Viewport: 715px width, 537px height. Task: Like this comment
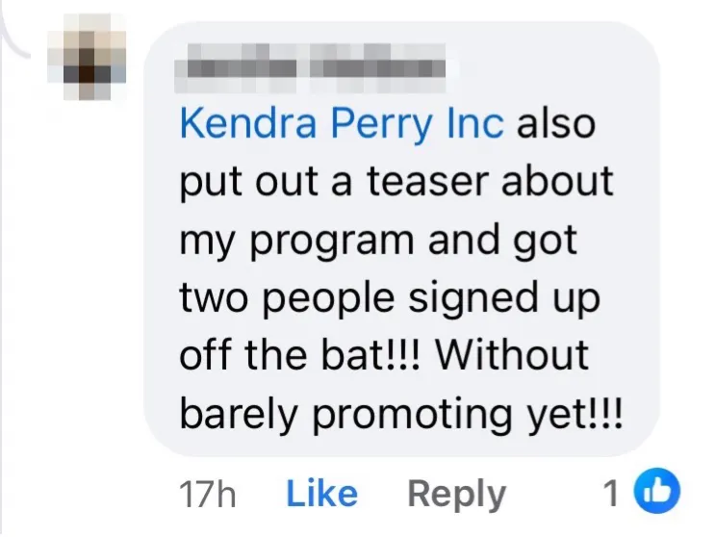click(321, 494)
